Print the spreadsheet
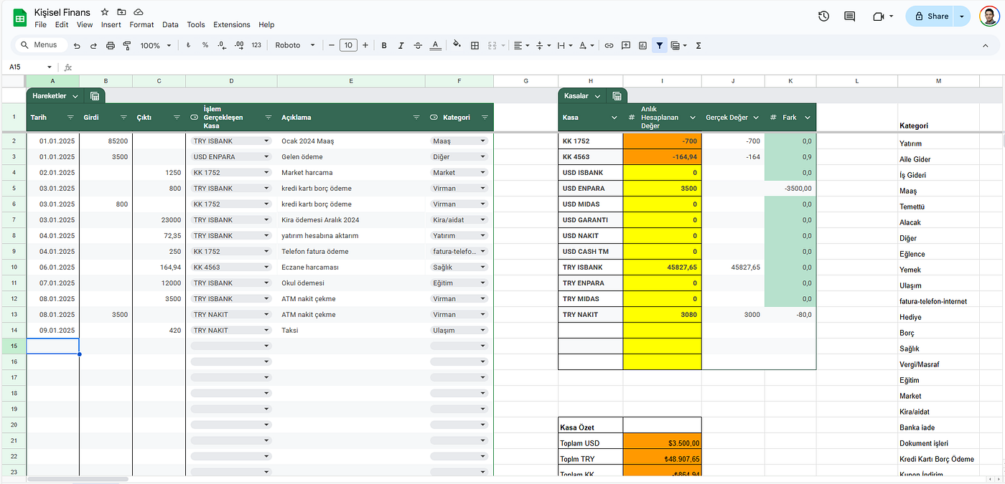 click(110, 45)
